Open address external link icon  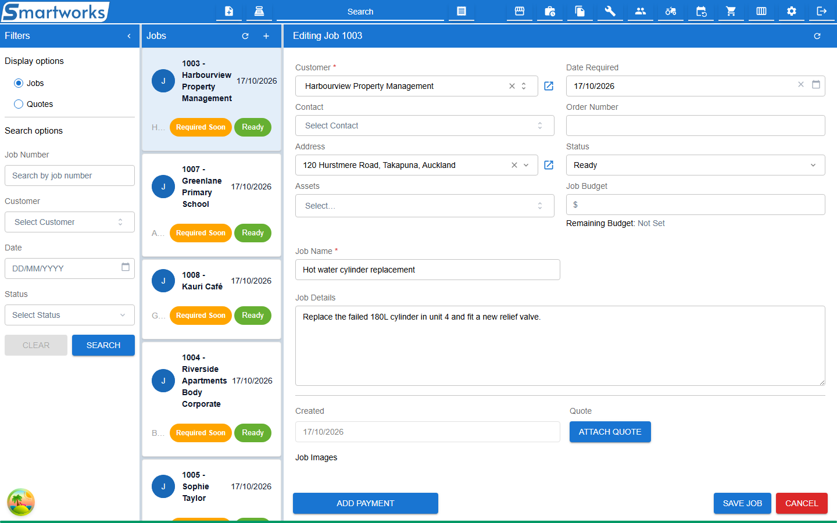click(x=549, y=165)
